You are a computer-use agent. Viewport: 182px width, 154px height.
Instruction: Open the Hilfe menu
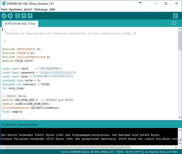click(x=52, y=9)
